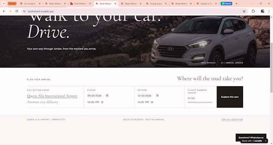Open the pickup time clock picker icon
The height and width of the screenshot is (145, 273).
(102, 102)
